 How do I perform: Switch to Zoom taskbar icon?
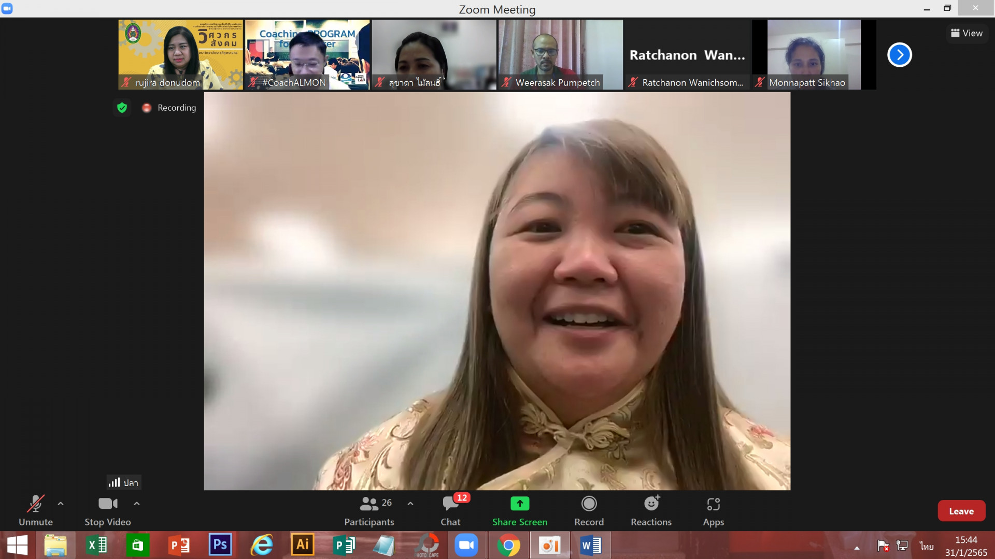pyautogui.click(x=466, y=545)
